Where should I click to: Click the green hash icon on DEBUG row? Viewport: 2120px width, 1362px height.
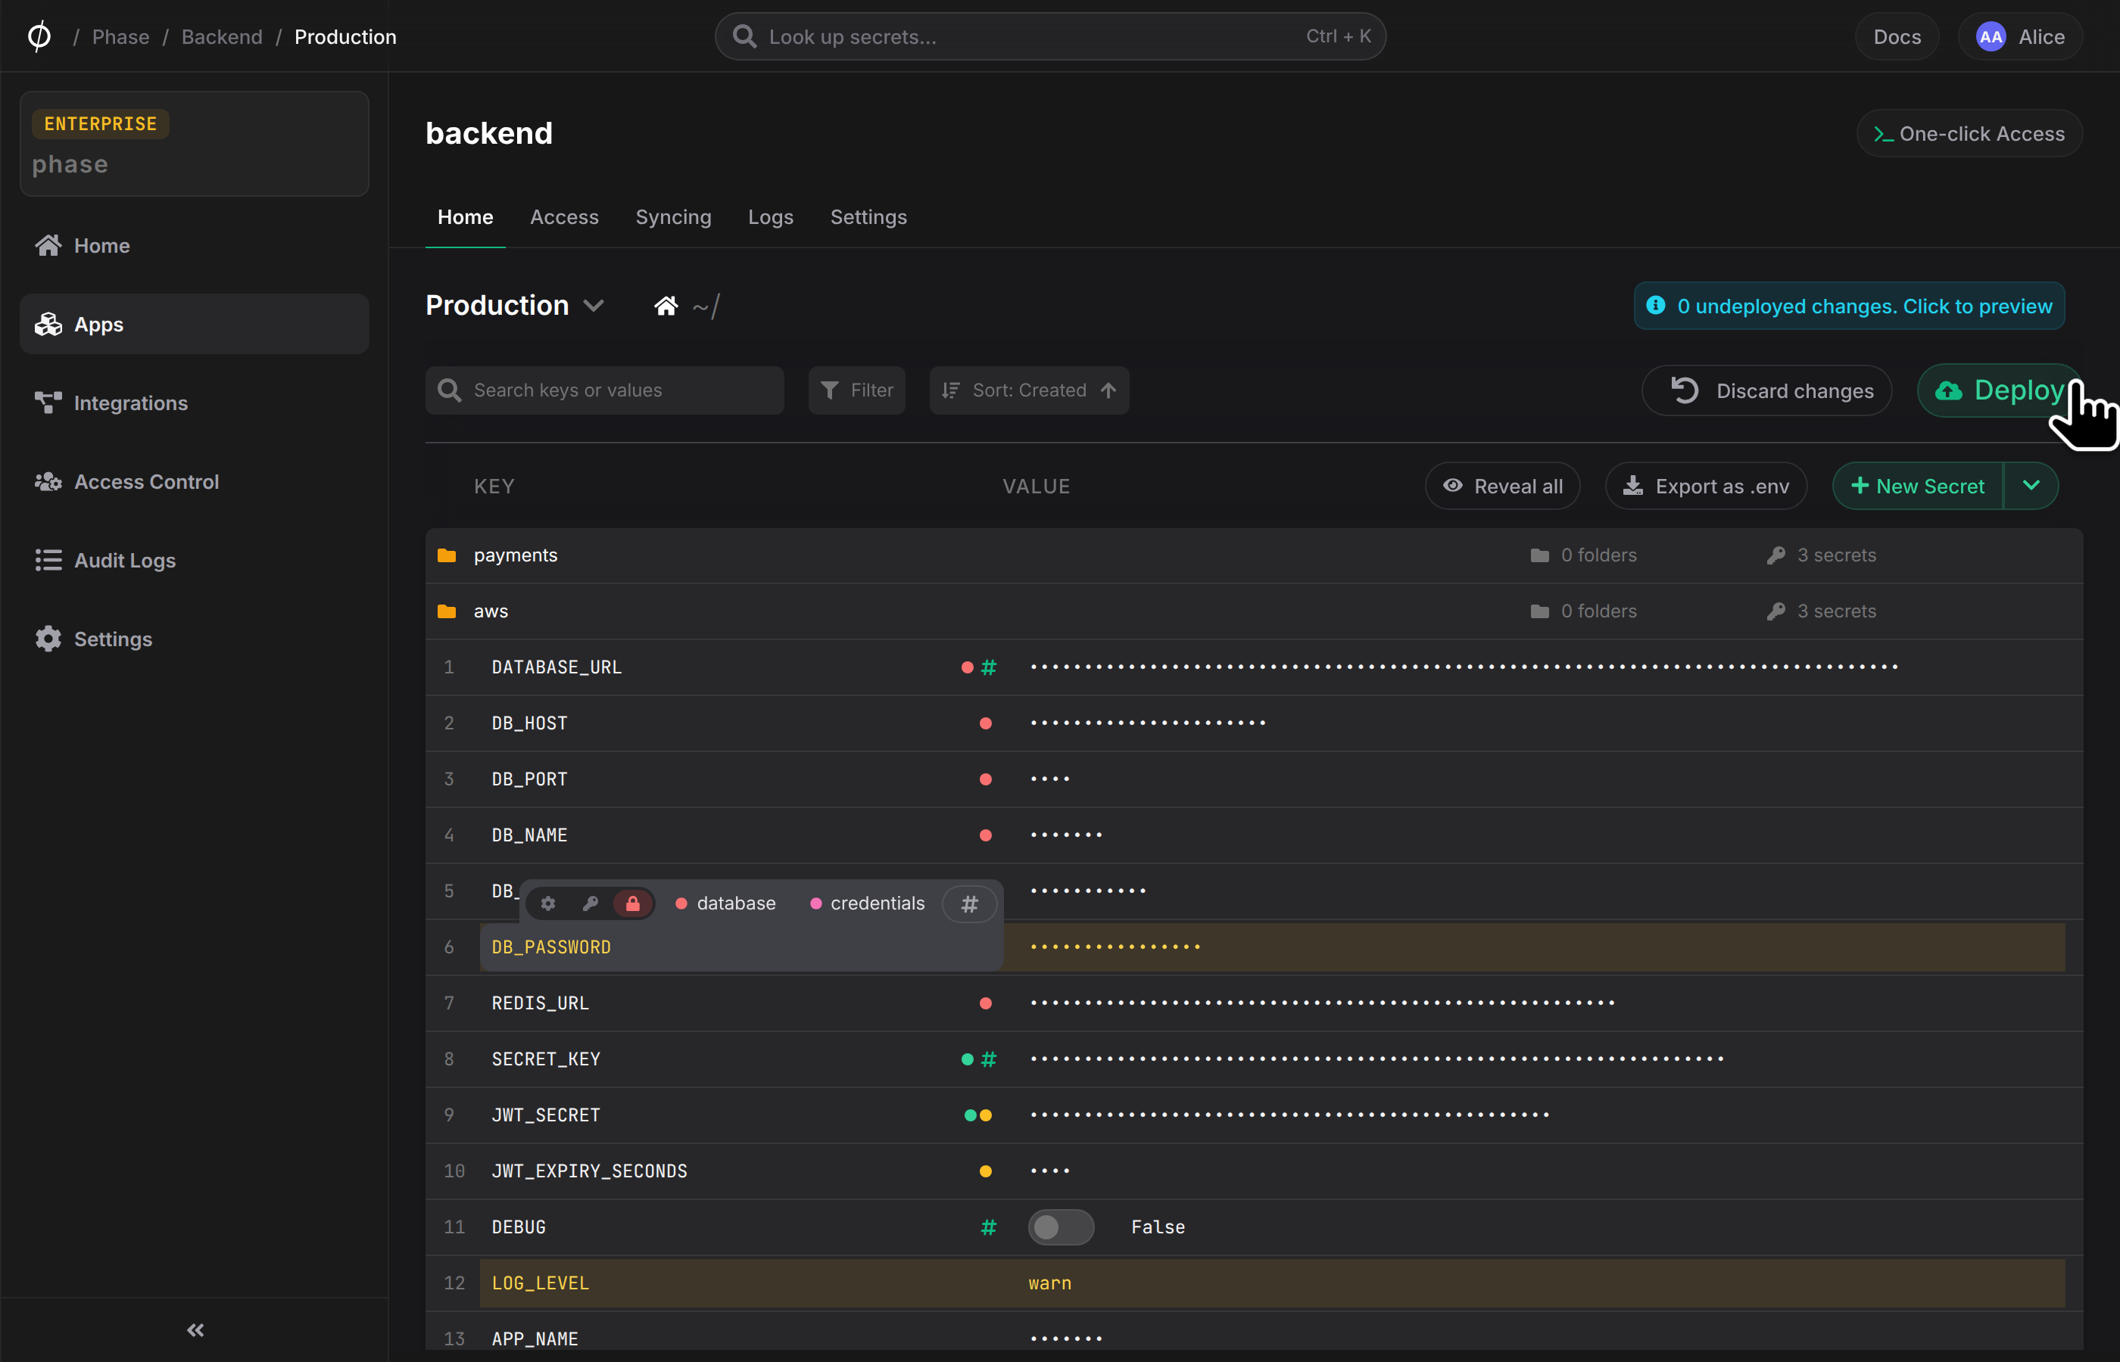988,1227
